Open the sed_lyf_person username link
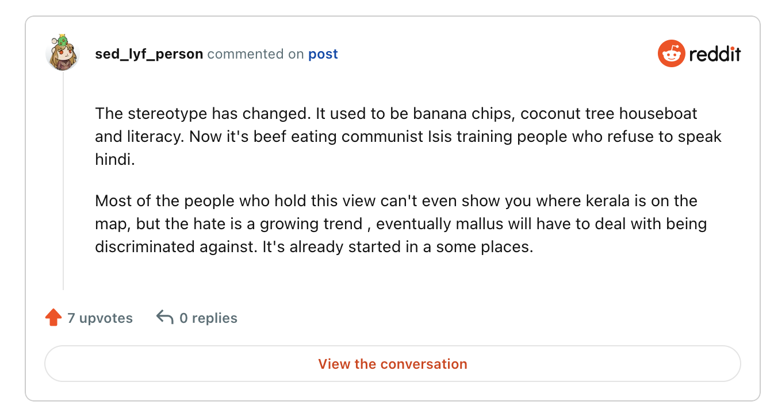 tap(149, 54)
